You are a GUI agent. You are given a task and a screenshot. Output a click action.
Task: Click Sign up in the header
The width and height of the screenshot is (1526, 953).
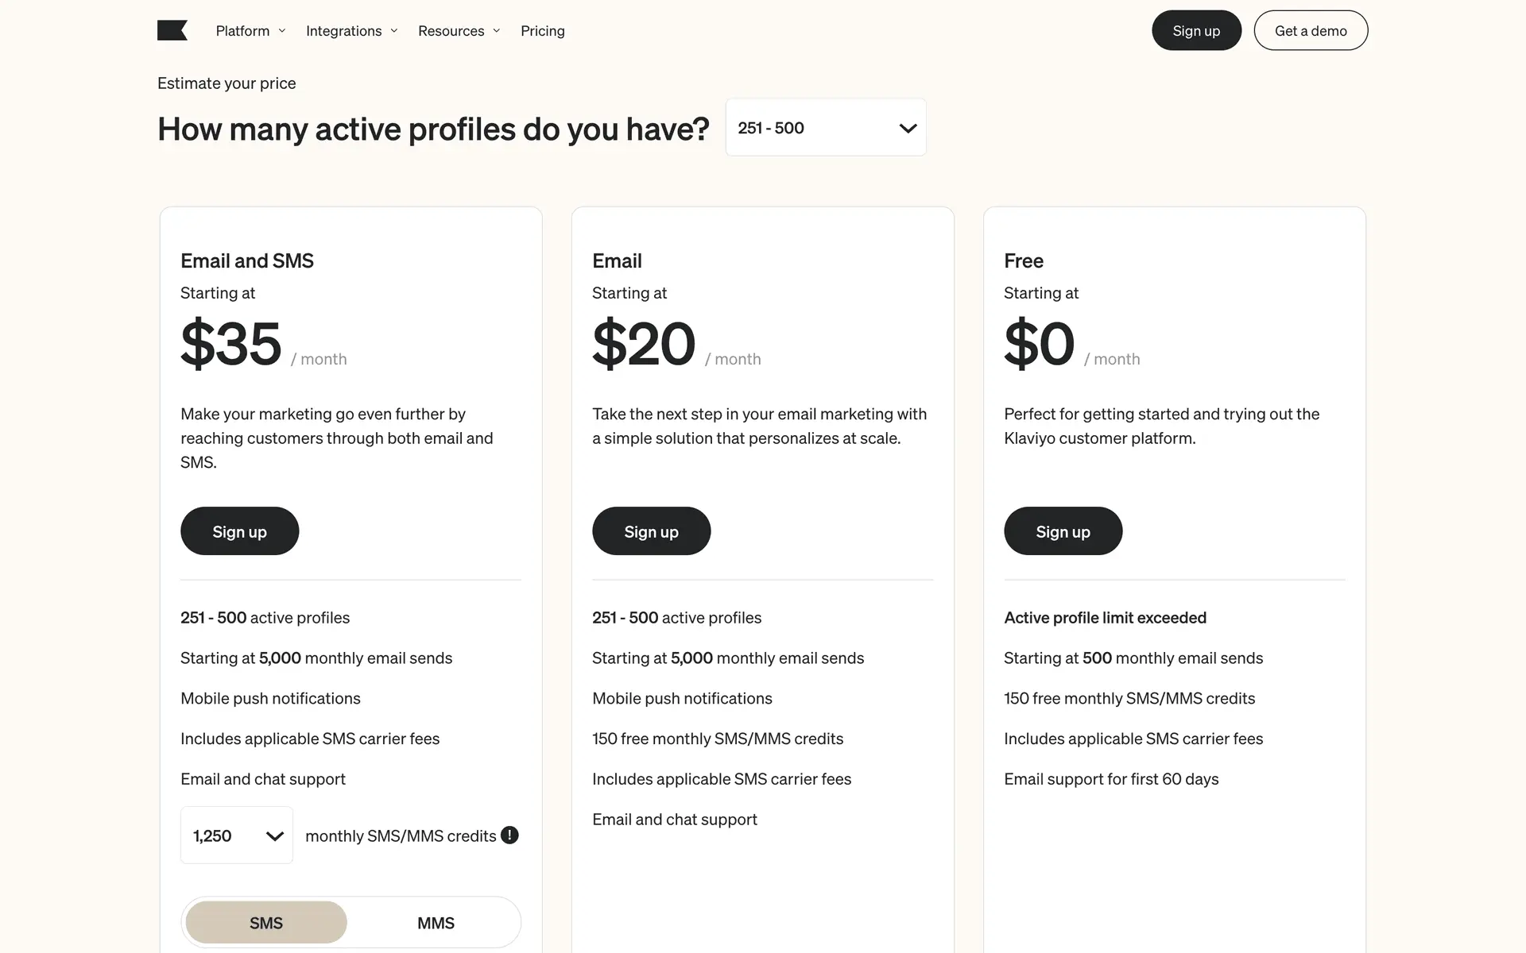1196,31
